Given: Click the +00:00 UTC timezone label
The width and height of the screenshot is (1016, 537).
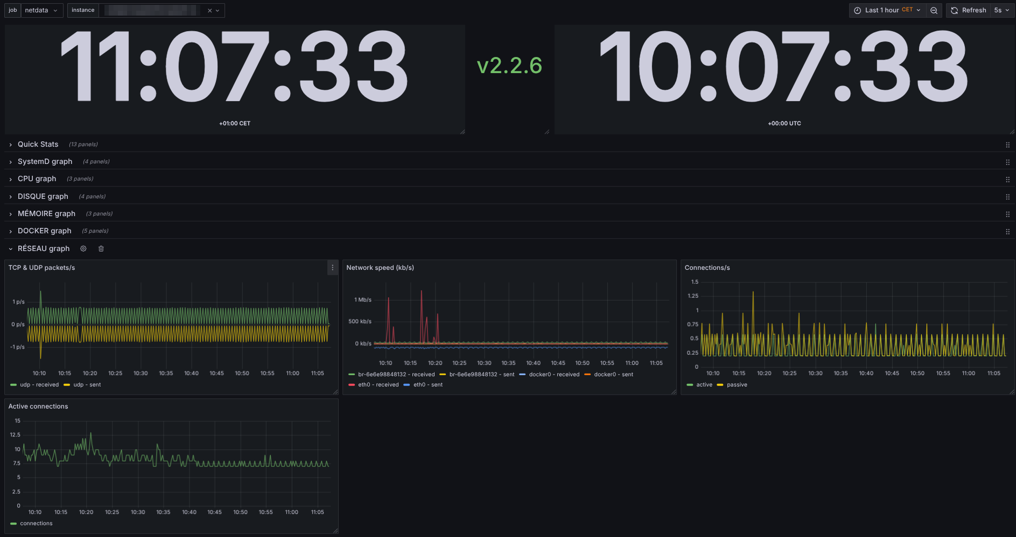Looking at the screenshot, I should tap(784, 124).
